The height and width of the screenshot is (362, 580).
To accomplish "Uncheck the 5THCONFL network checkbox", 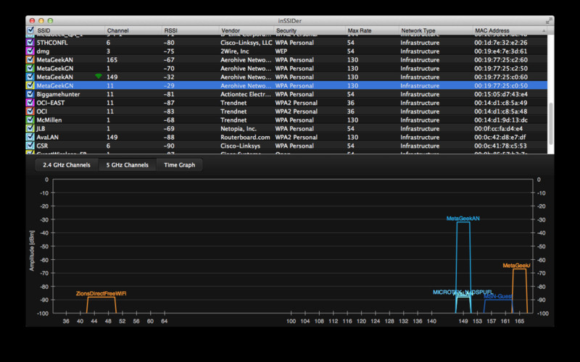I will (30, 43).
